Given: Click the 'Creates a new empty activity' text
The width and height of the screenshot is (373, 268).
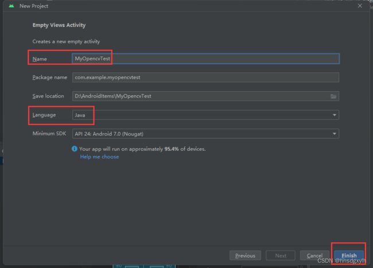Looking at the screenshot, I should click(x=66, y=41).
